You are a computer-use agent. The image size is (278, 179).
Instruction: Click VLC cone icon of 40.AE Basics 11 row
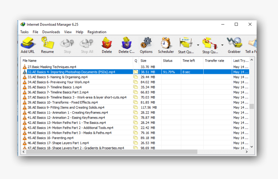click(x=25, y=112)
